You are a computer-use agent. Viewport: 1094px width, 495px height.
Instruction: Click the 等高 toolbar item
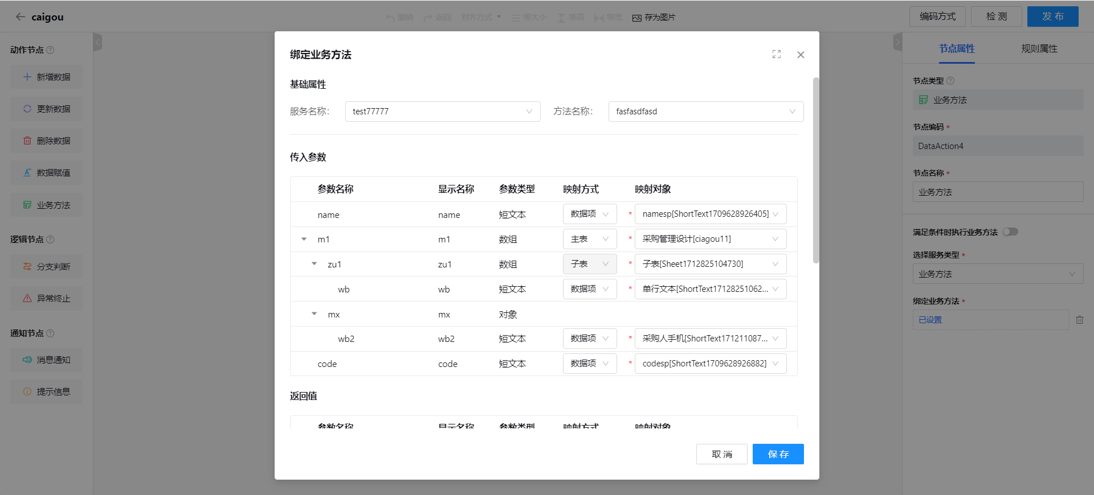point(571,18)
